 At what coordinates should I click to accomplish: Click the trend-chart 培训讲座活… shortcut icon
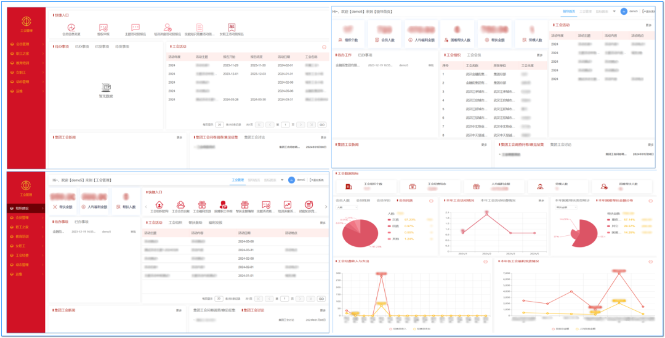(288, 205)
